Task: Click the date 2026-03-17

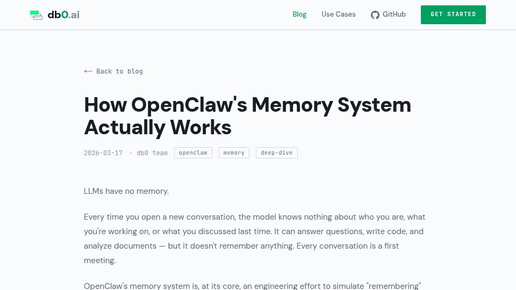Action: [103, 153]
